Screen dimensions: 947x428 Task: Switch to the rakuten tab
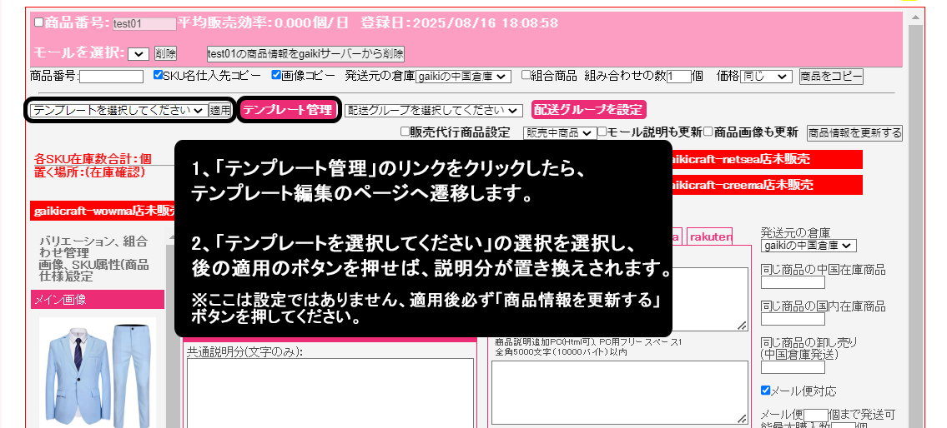tap(710, 236)
